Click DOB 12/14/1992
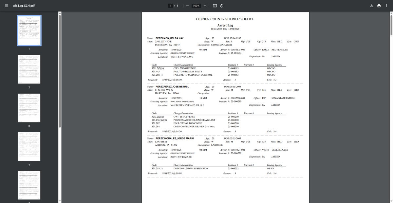 tap(235, 38)
